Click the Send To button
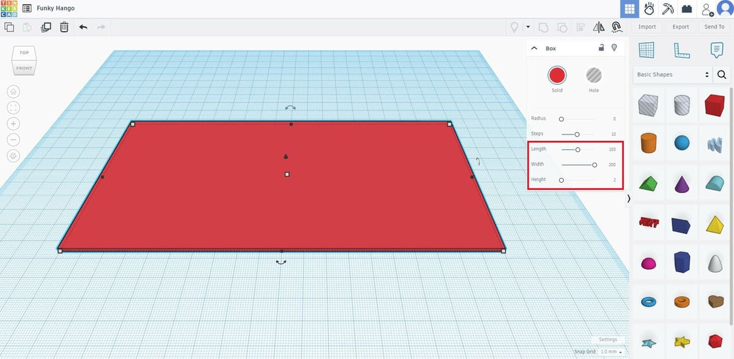The height and width of the screenshot is (359, 734). point(714,27)
